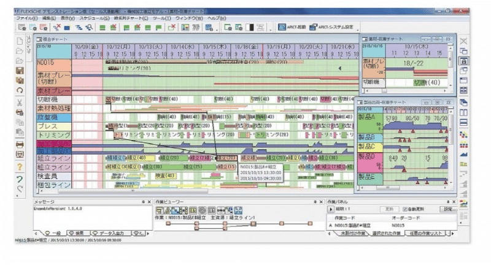The width and height of the screenshot is (491, 265).
Task: Click the N0015 order code cell in 作業パネル
Action: point(398,226)
